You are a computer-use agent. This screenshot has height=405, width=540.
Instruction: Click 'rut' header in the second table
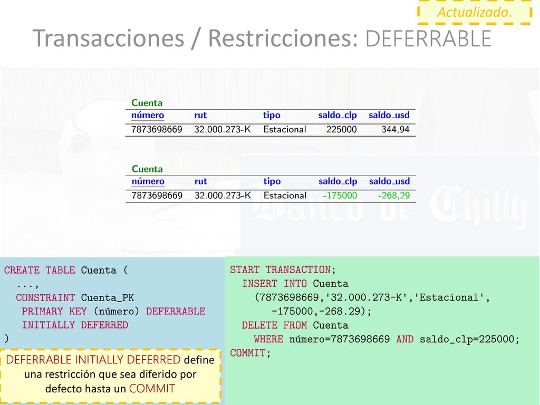click(201, 181)
